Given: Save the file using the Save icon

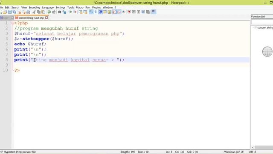Looking at the screenshot, I should pos(9,12).
